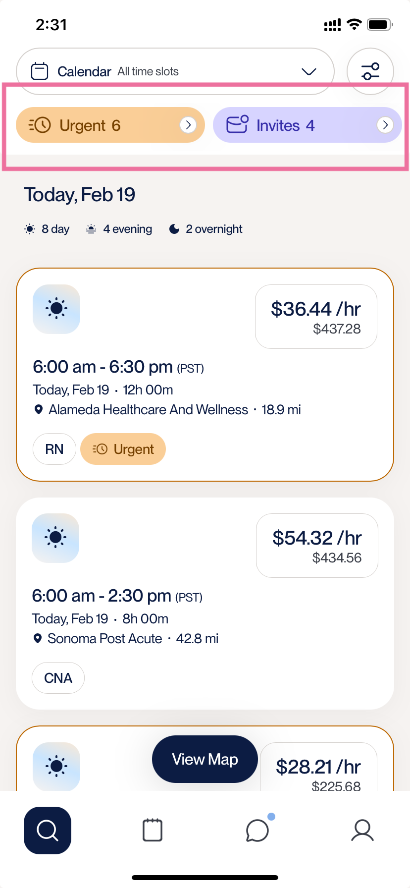Viewport: 410px width, 888px height.
Task: Open the filter settings sliders icon
Action: (x=370, y=71)
